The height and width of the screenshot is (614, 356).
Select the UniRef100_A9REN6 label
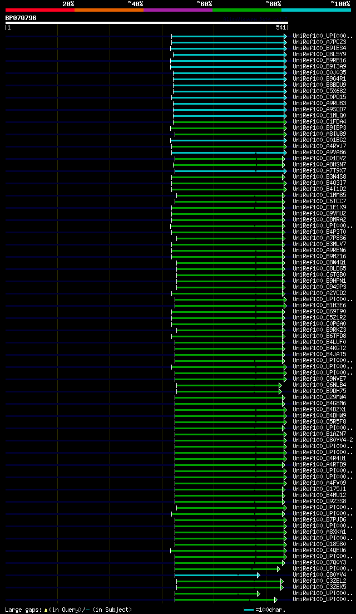pyautogui.click(x=319, y=250)
